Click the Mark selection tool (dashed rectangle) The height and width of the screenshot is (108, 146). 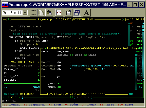pyautogui.click(x=33, y=13)
